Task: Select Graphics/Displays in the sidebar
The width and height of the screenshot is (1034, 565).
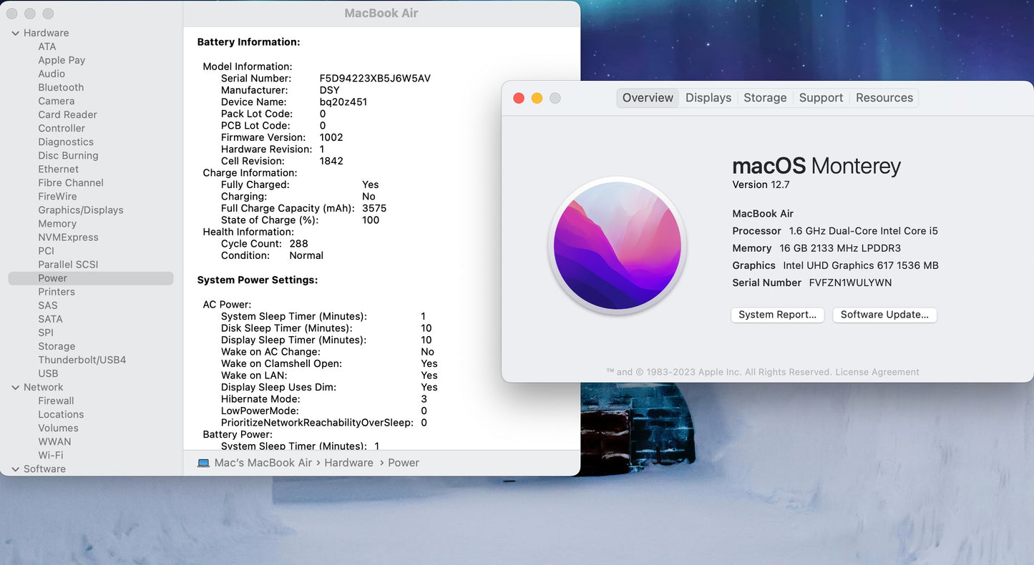Action: 80,210
